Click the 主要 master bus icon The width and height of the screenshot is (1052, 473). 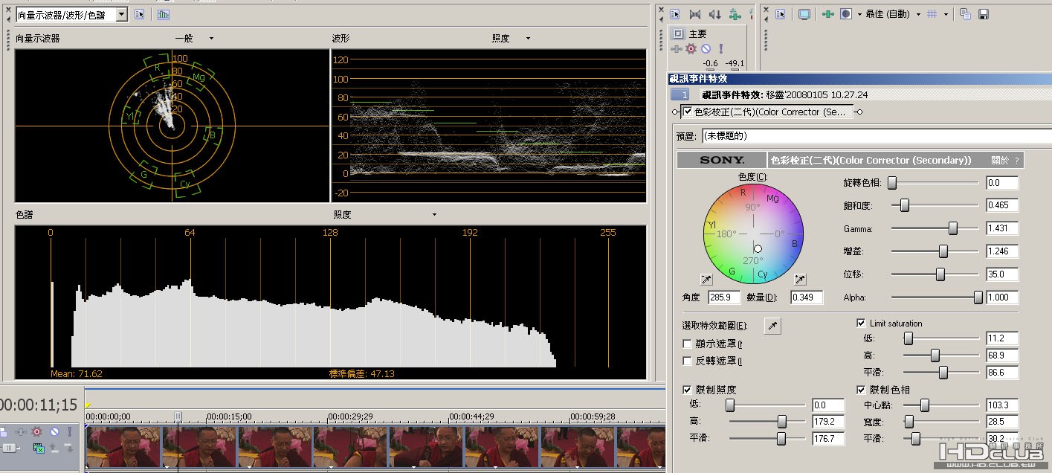(x=677, y=33)
